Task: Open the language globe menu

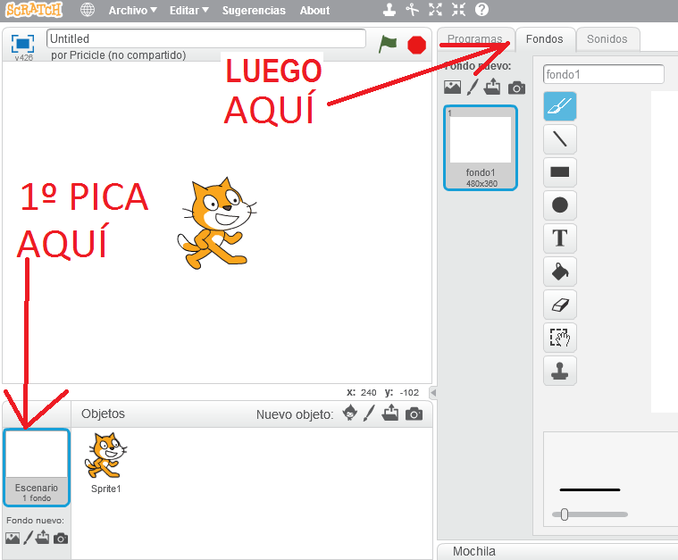Action: tap(88, 10)
